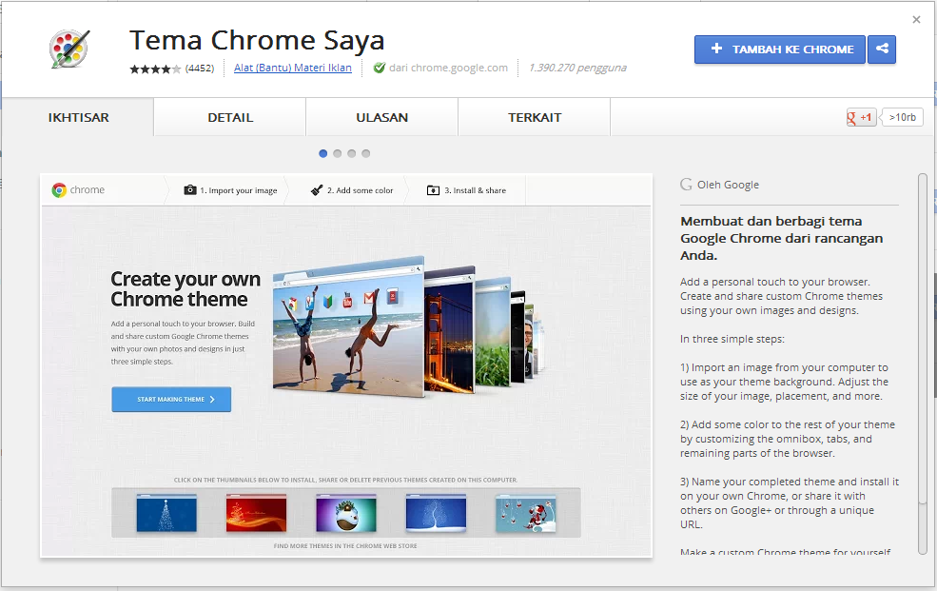
Task: Click the star rating display
Action: click(155, 69)
